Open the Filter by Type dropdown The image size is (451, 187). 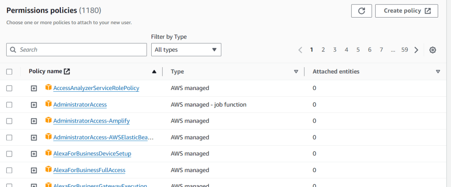coord(186,50)
